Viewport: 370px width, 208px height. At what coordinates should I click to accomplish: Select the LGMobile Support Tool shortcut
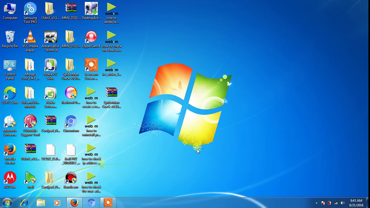click(30, 126)
